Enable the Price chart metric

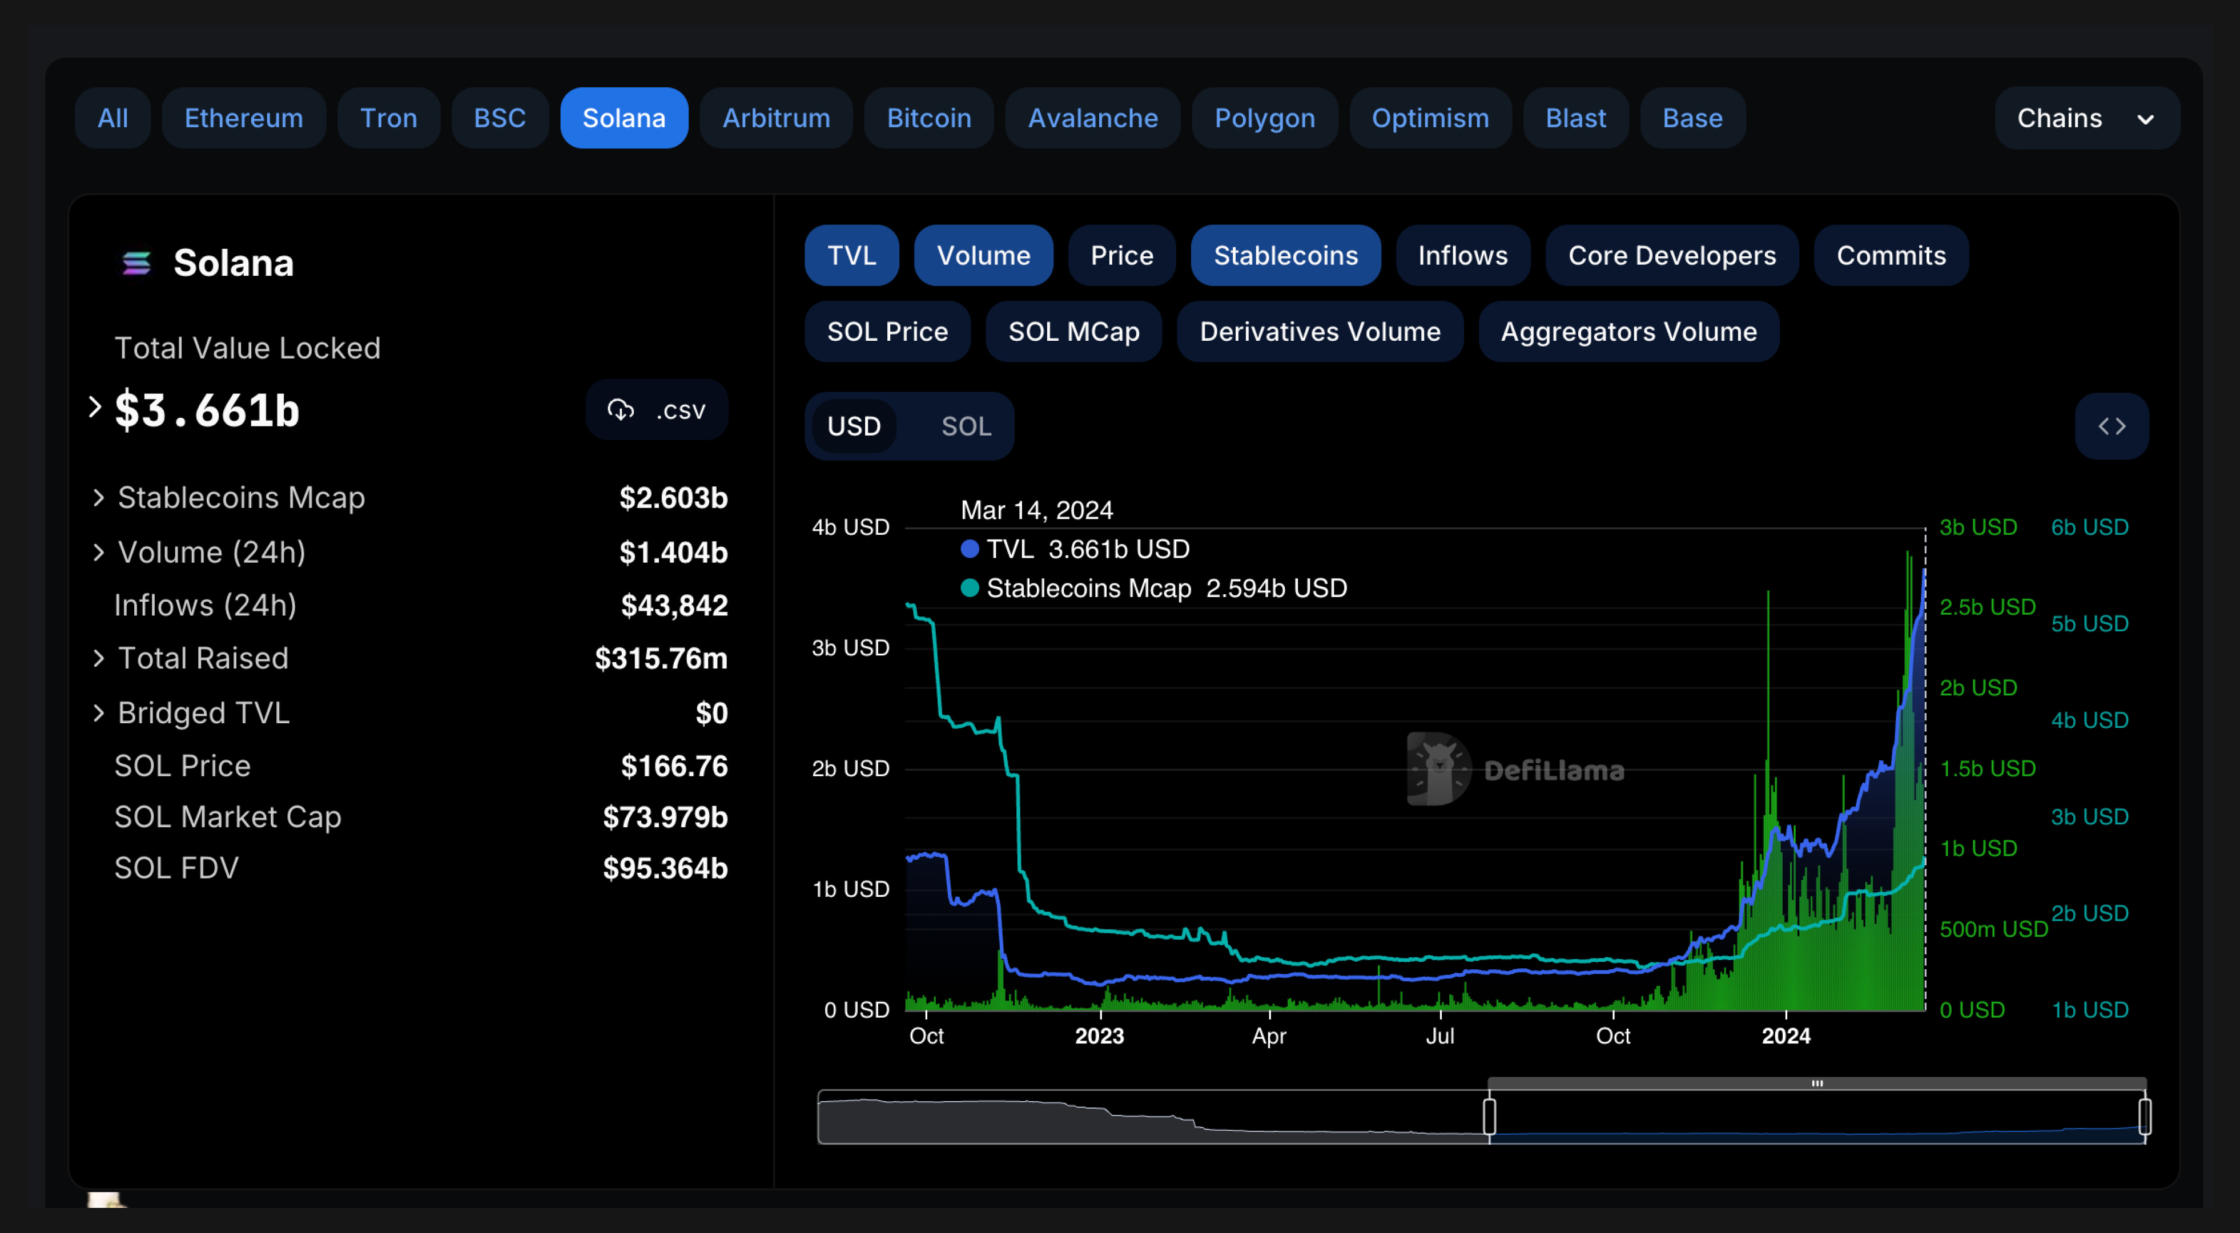click(1122, 256)
